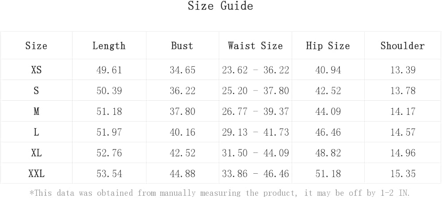The height and width of the screenshot is (198, 442).
Task: Click the Size Guide title
Action: coord(221,6)
